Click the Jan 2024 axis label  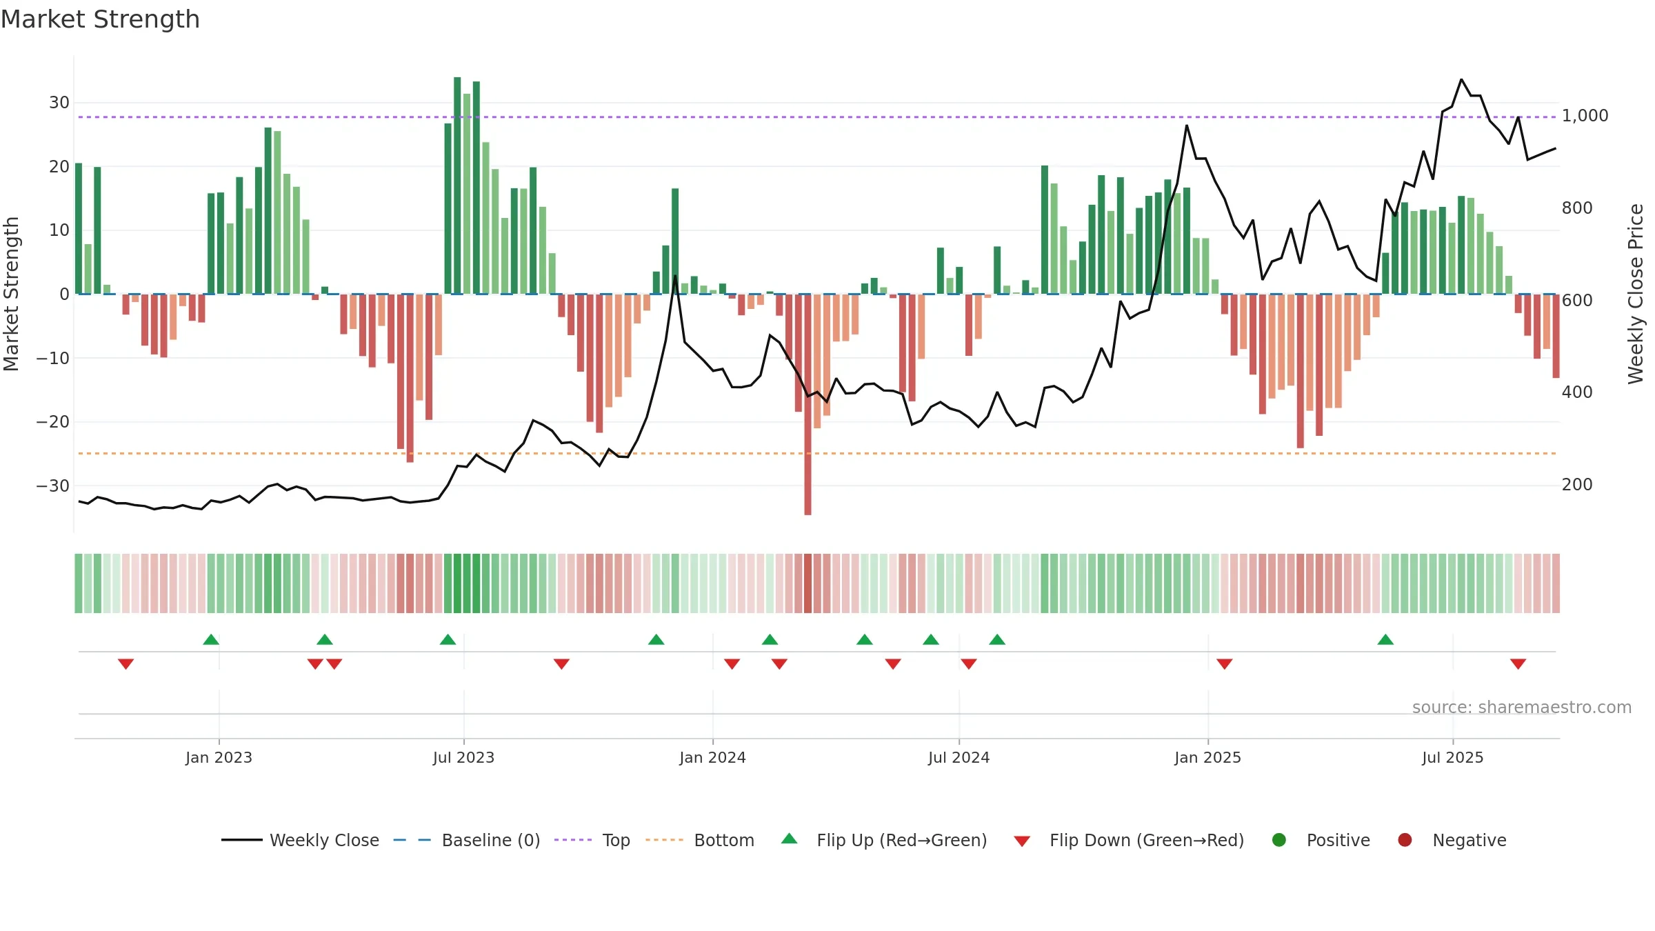pos(712,757)
